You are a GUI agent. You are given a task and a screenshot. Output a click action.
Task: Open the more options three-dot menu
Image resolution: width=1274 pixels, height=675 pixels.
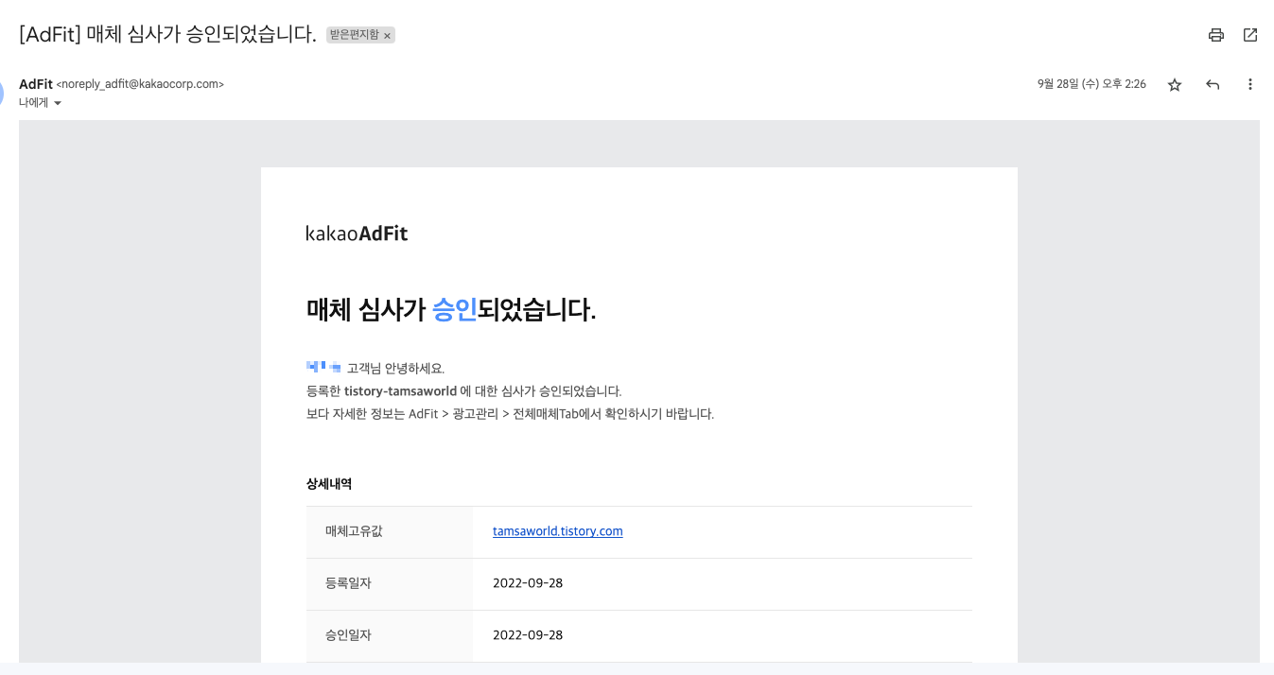[1250, 84]
